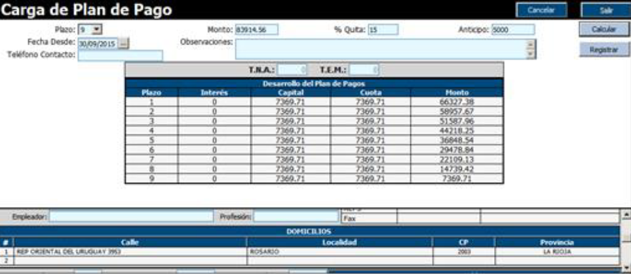Select the Anticipo input field

513,29
